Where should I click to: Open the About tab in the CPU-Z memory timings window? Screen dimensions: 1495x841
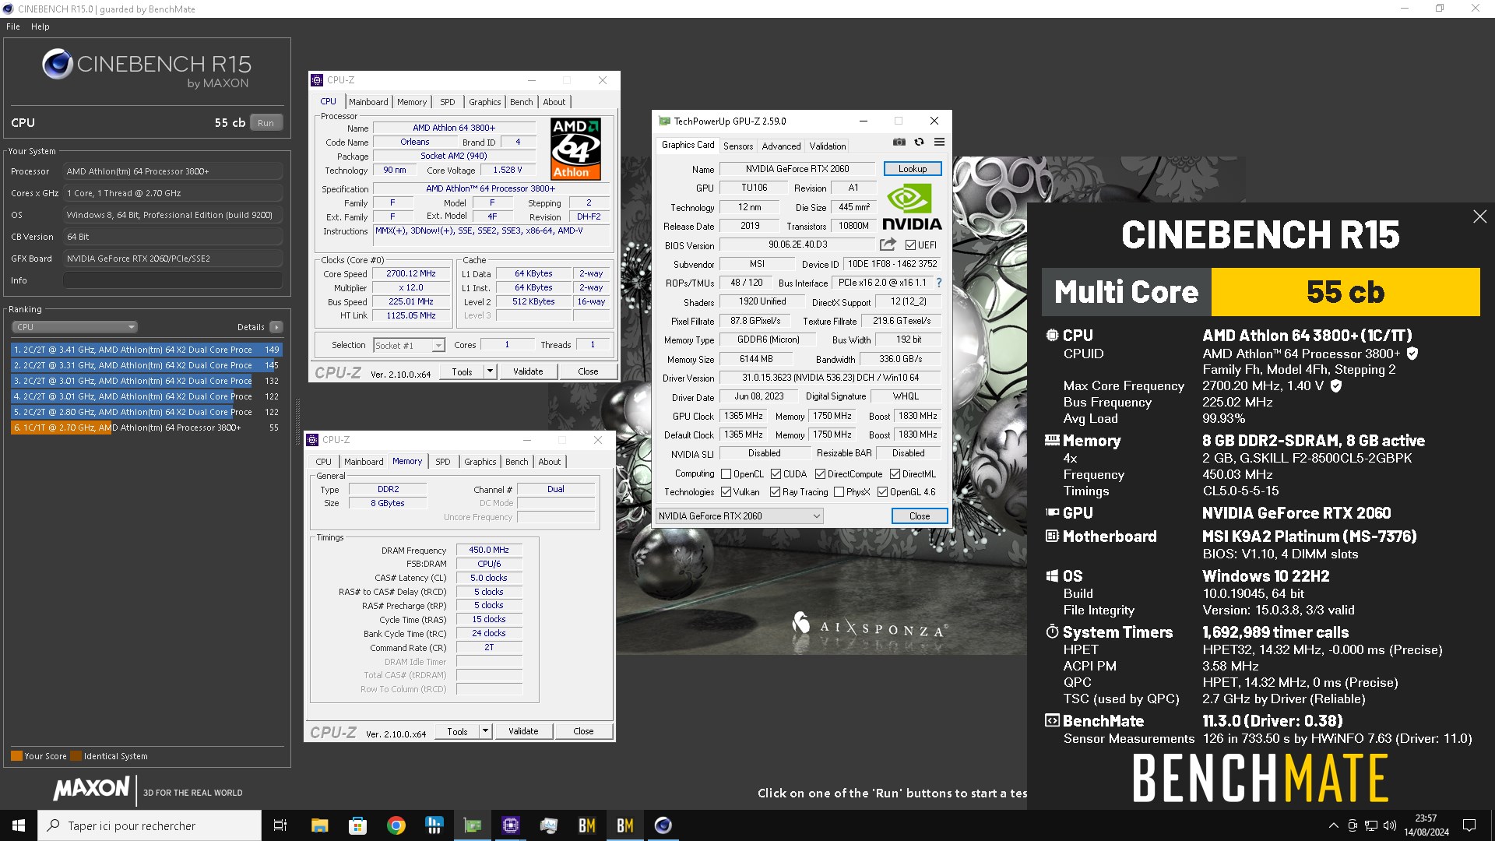coord(550,462)
